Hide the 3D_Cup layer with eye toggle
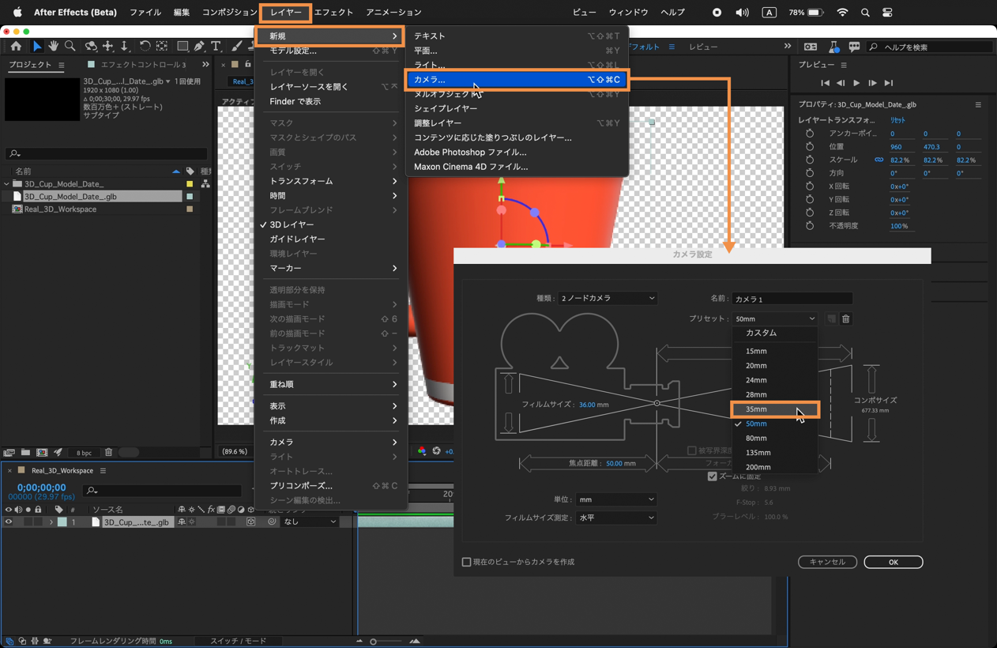This screenshot has width=997, height=648. (9, 522)
